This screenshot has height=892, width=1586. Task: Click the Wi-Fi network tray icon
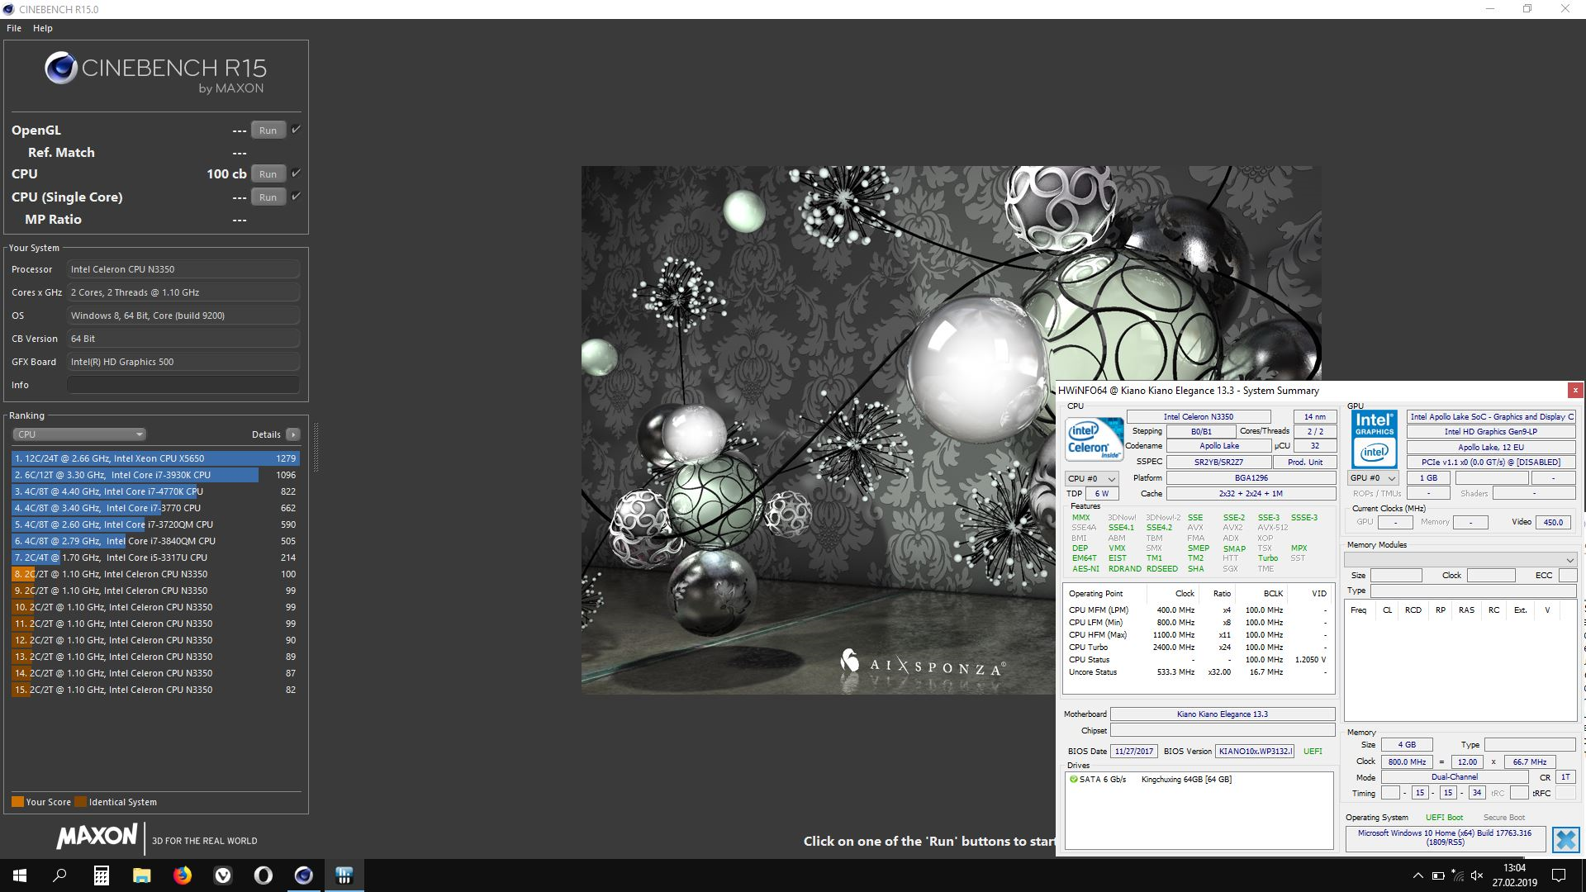[1458, 875]
